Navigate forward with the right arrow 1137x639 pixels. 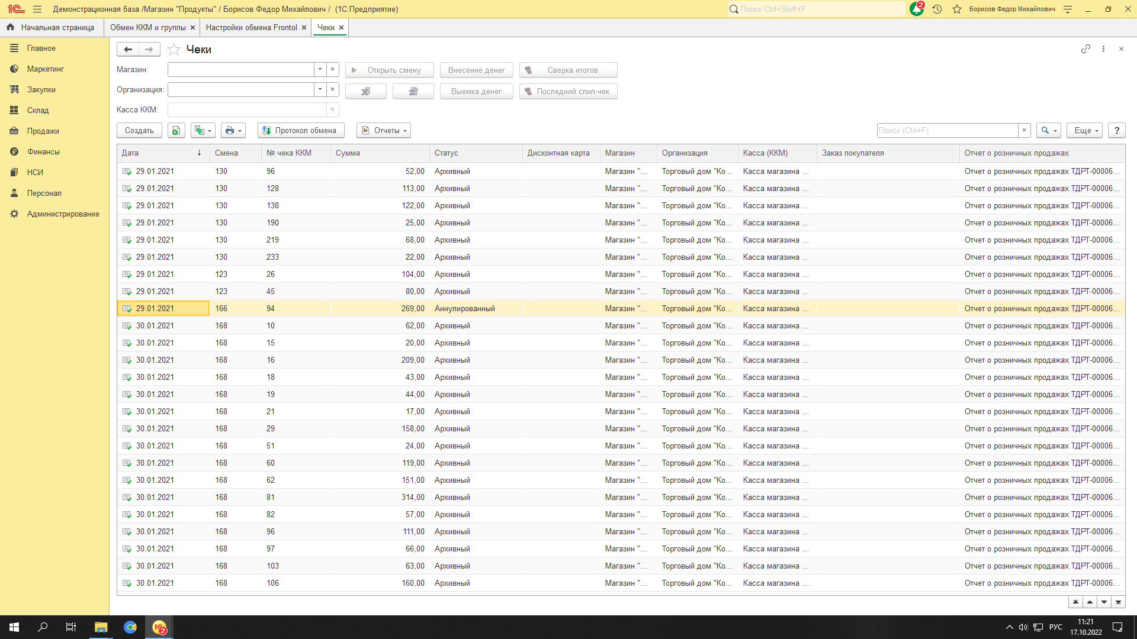[x=149, y=49]
